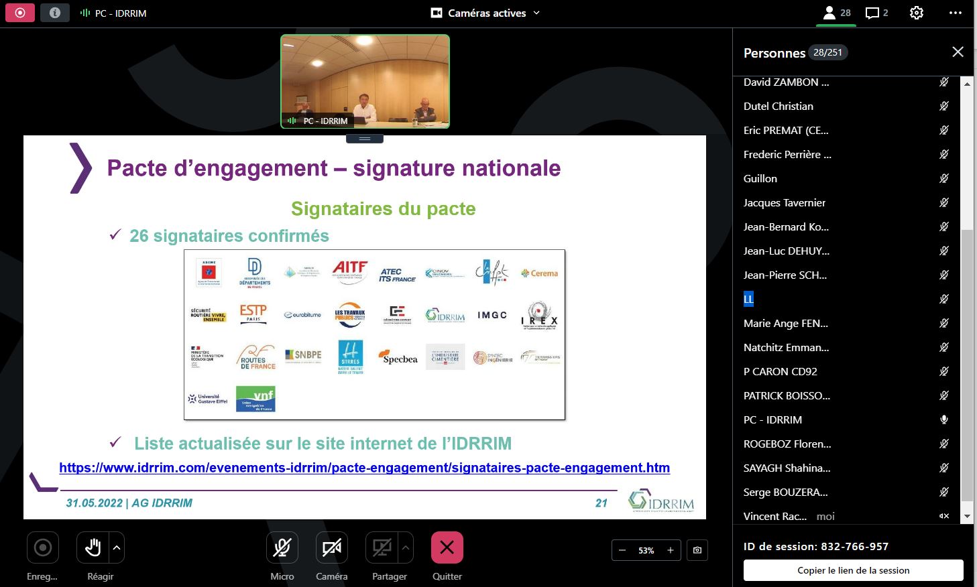Expand the Partager options arrow
Screen dimensions: 977x587
click(x=406, y=548)
